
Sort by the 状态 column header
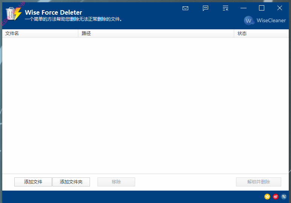click(x=261, y=33)
